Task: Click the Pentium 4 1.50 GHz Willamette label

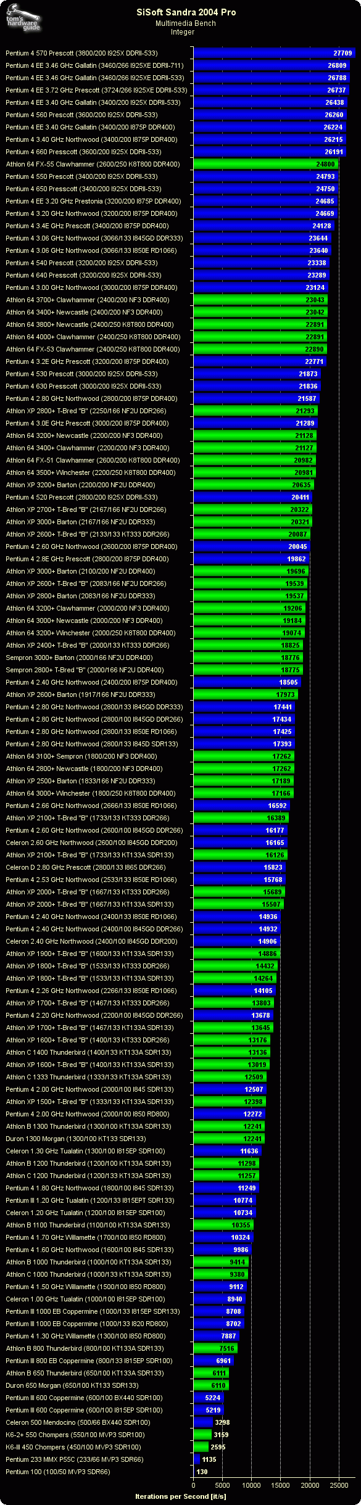Action: tap(85, 1287)
